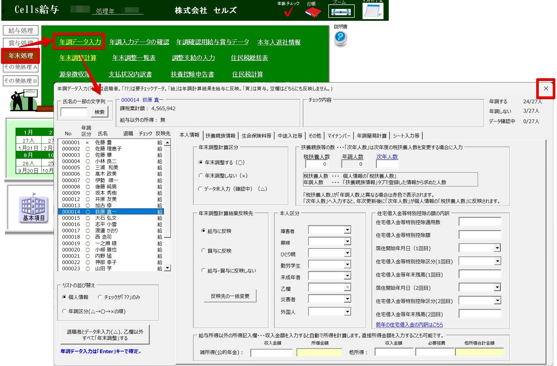Open the manual blue question mark icon
The width and height of the screenshot is (557, 366).
point(340,38)
